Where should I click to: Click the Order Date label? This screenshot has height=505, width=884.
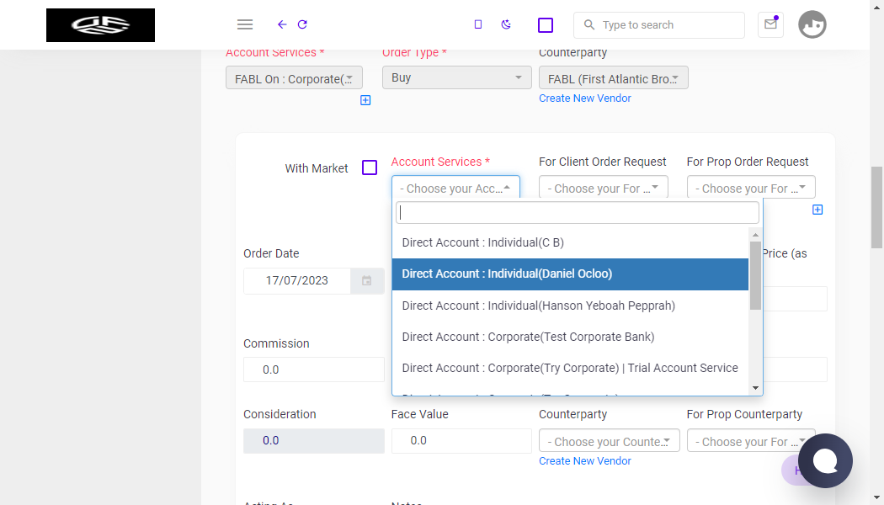point(271,253)
